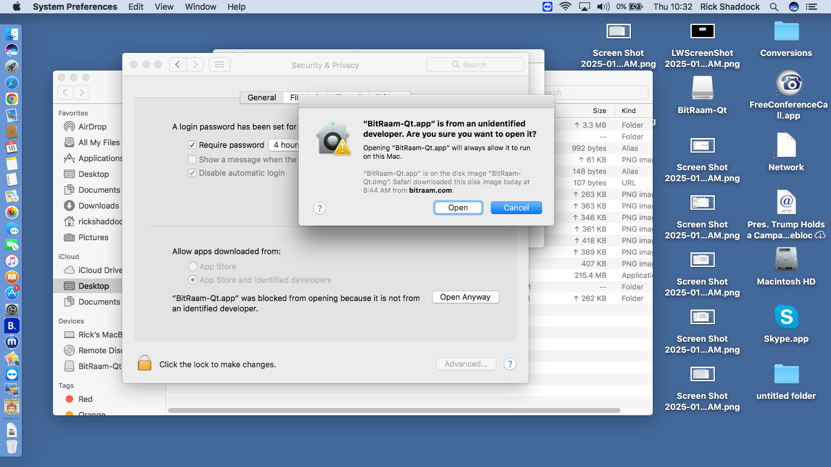The image size is (831, 467).
Task: Click System Preferences gear in Dock
Action: click(12, 310)
